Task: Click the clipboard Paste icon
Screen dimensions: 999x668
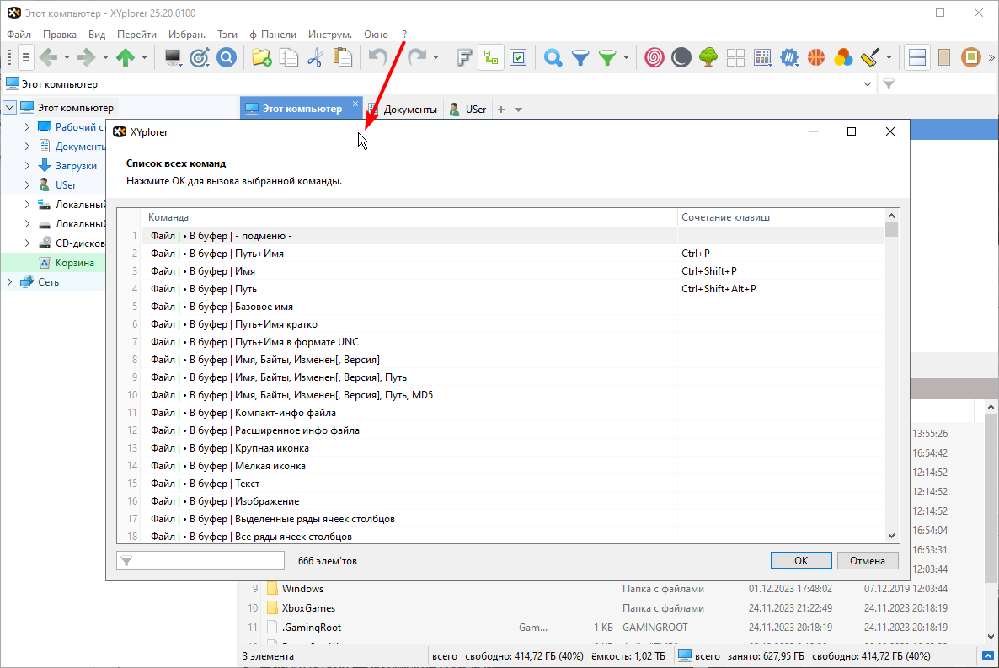Action: [343, 57]
